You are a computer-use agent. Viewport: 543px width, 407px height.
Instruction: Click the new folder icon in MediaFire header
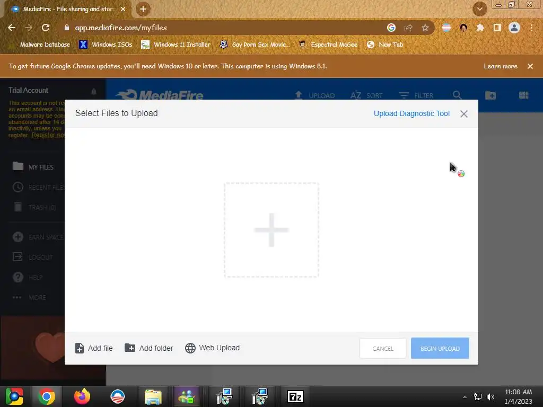point(491,95)
